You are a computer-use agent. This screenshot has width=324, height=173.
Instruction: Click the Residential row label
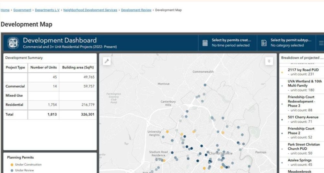(x=14, y=105)
